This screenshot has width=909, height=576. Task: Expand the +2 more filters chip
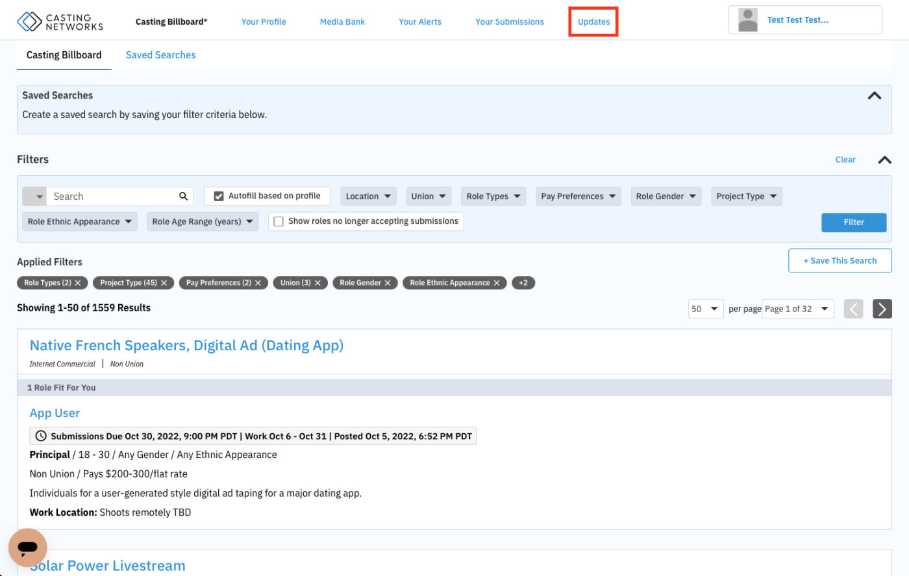tap(523, 283)
